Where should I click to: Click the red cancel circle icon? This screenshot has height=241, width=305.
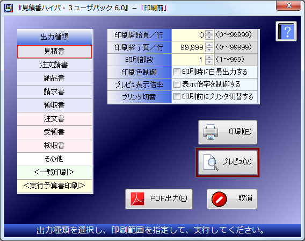pos(219,199)
